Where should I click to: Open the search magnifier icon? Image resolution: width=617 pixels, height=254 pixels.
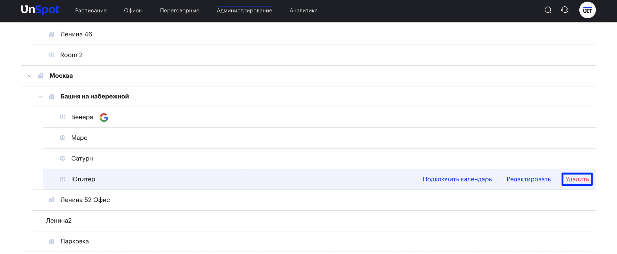[548, 10]
